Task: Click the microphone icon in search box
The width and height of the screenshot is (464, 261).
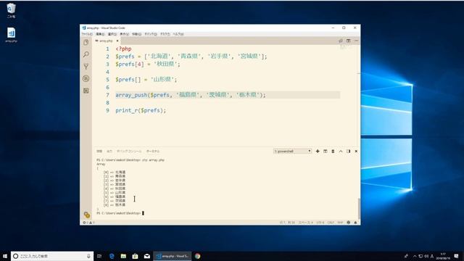Action: (x=88, y=256)
